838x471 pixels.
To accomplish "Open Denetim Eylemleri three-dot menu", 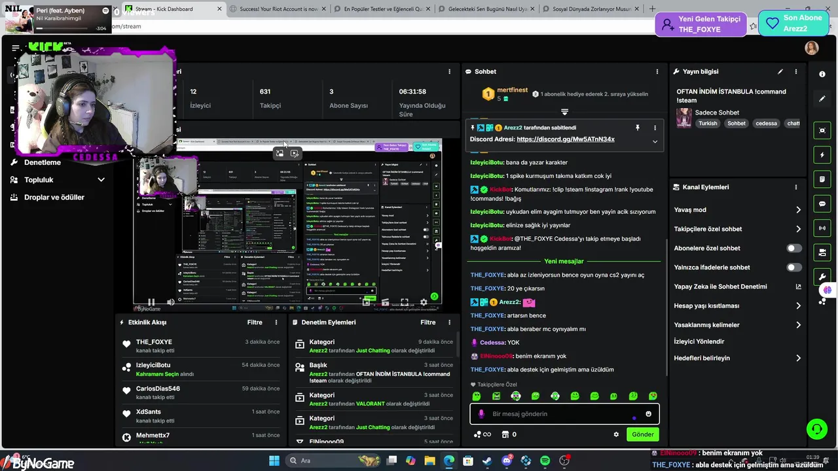I will coord(449,323).
